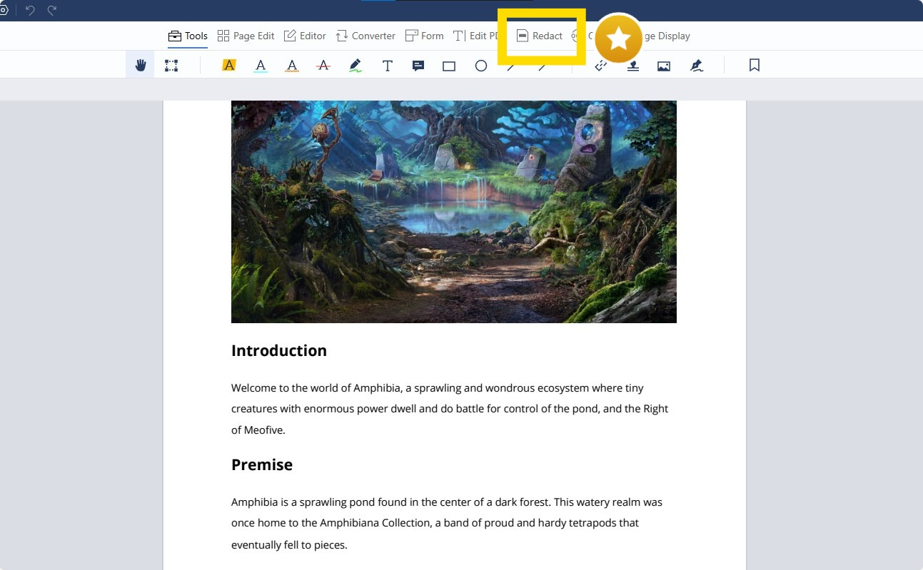
Task: Open the Stamp tool
Action: click(632, 66)
